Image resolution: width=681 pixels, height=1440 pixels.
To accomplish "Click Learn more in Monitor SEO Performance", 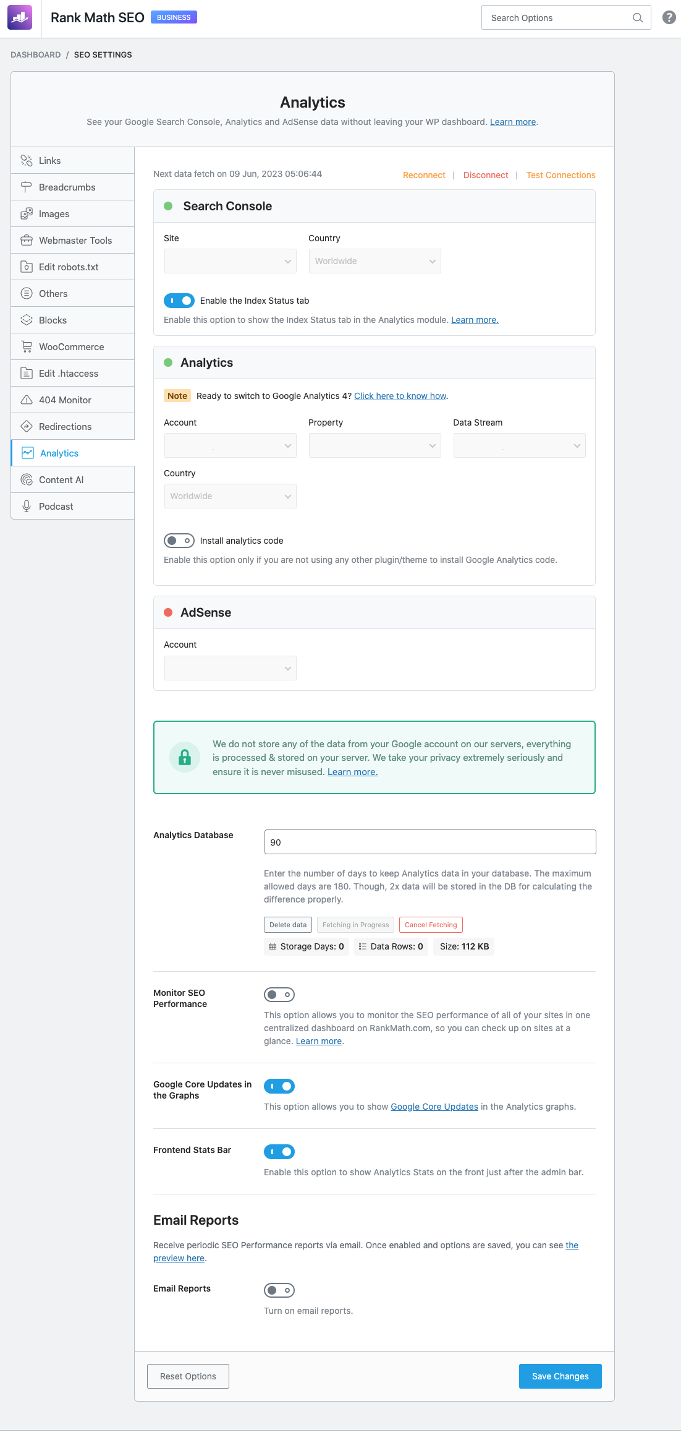I will coord(319,1041).
